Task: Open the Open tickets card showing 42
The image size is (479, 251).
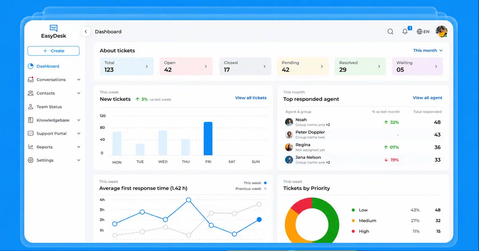Action: tap(186, 67)
